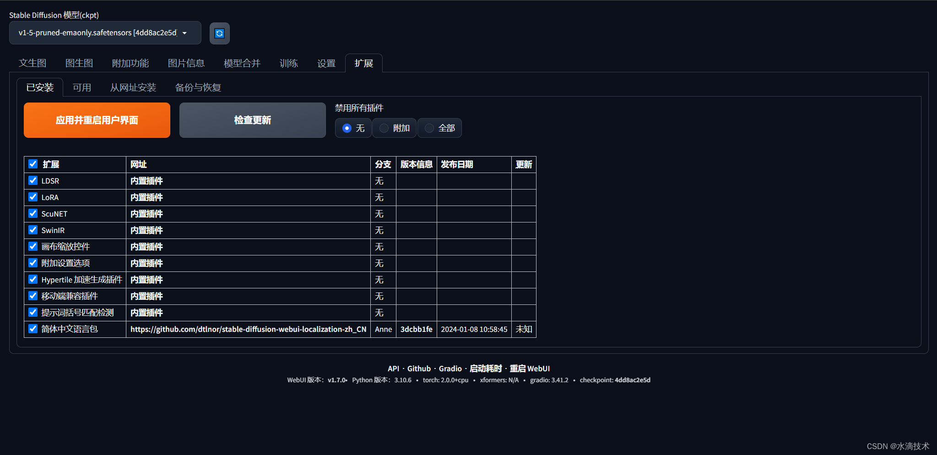The width and height of the screenshot is (937, 455).
Task: Open the 附加功能 tab
Action: 130,63
